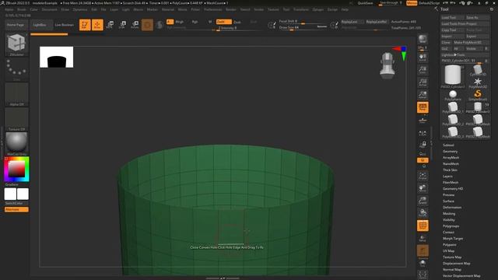Click the sculptris S icon in toolbar
This screenshot has height=280, width=498.
pos(160,25)
